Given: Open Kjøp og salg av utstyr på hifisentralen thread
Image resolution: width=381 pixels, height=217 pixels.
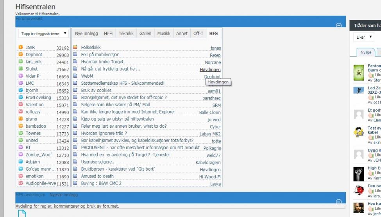Looking at the screenshot, I should pos(117,119).
